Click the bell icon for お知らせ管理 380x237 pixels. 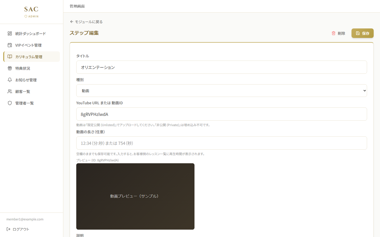(10, 80)
